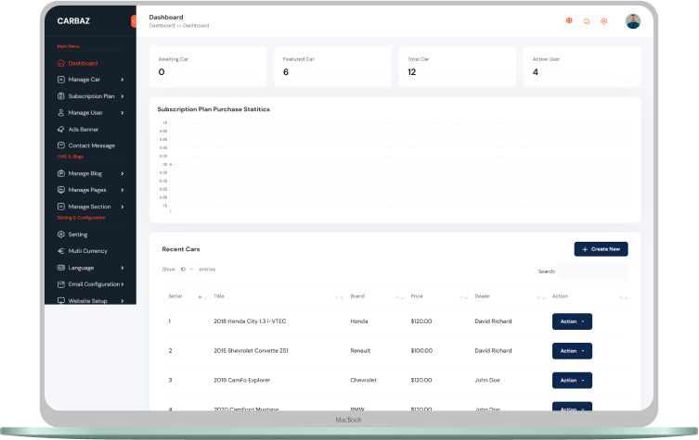The width and height of the screenshot is (699, 440).
Task: Click the Contact Message envelope icon
Action: [60, 145]
